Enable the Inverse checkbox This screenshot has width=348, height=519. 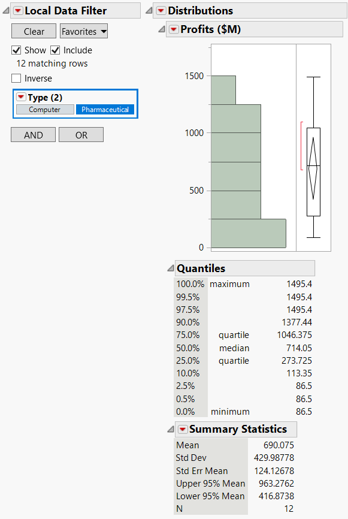(x=15, y=78)
